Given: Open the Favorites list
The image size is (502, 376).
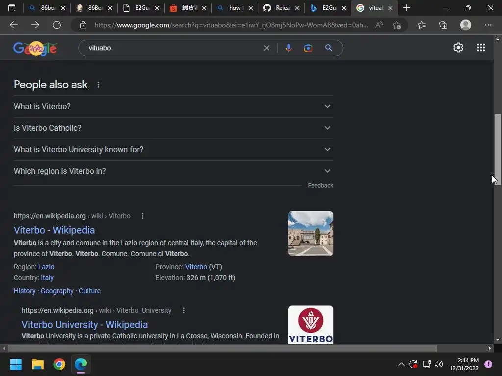Looking at the screenshot, I should pos(422,25).
